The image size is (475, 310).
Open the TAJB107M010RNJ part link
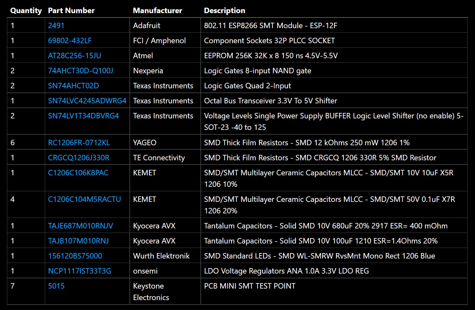coord(78,241)
